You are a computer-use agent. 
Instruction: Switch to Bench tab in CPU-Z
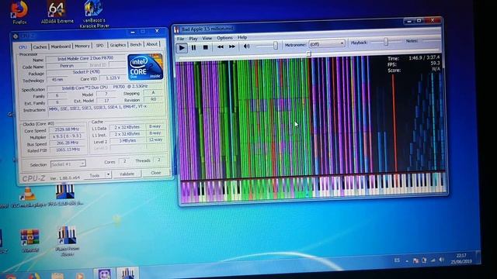(136, 45)
